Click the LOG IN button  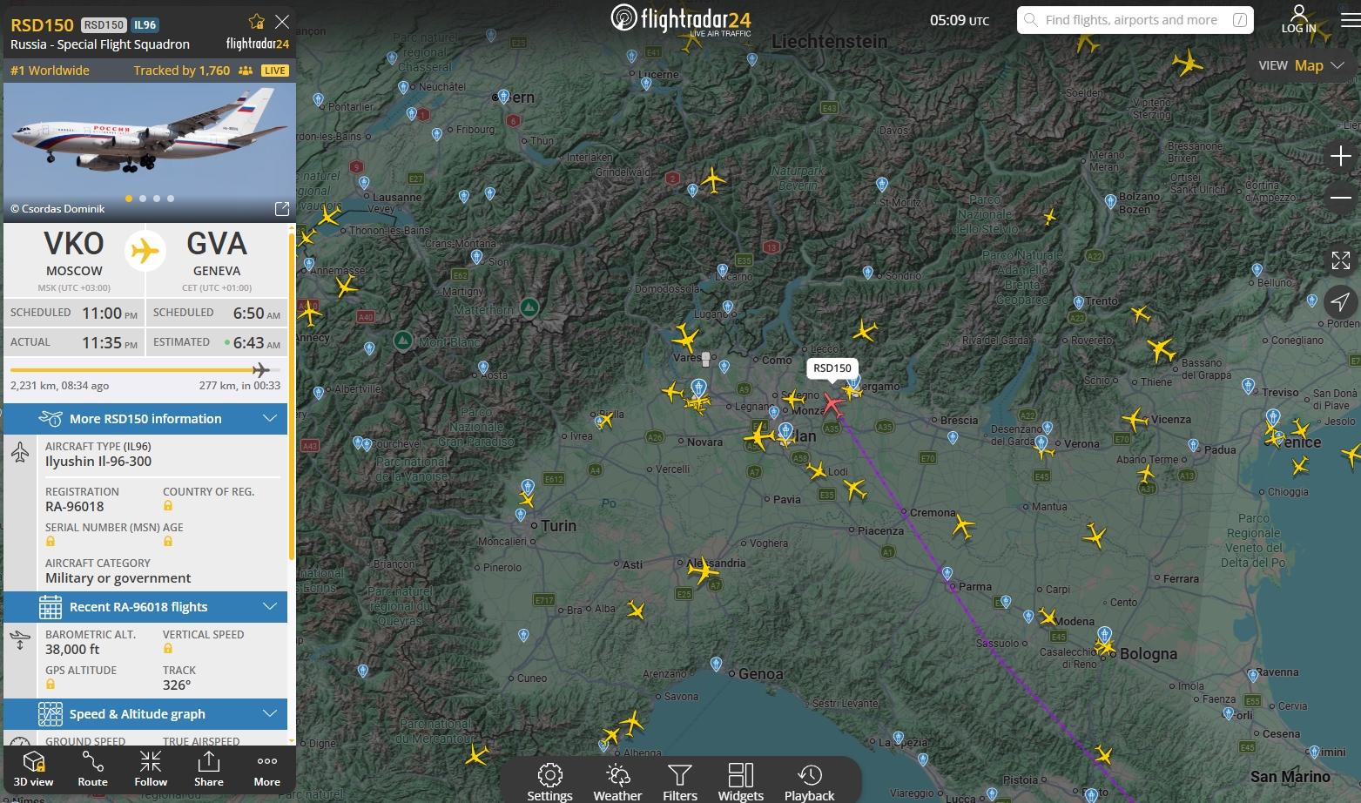pos(1298,19)
